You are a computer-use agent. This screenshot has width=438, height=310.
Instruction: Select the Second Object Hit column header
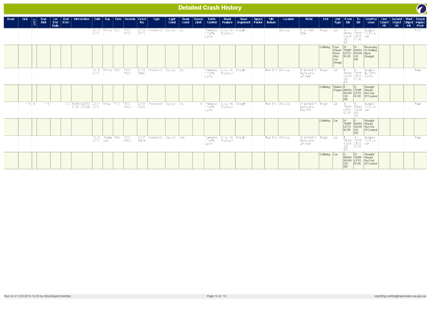click(x=397, y=23)
